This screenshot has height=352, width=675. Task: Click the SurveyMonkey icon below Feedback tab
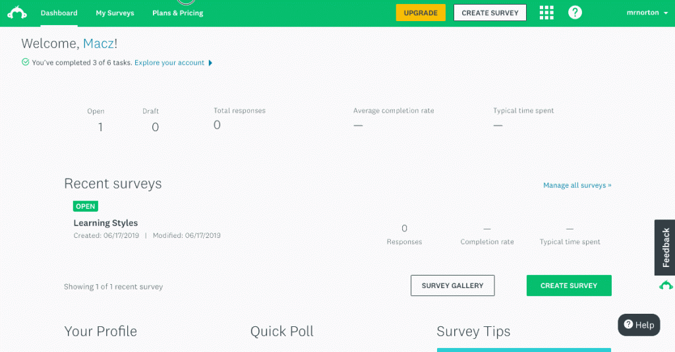666,285
